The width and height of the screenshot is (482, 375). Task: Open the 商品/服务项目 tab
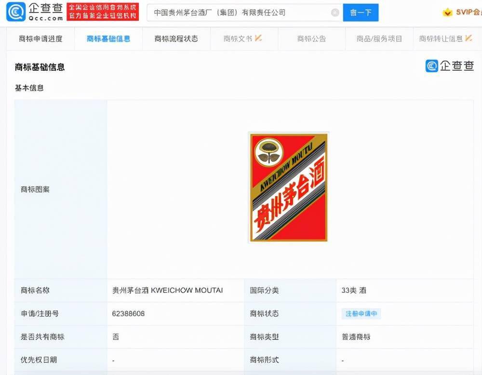(x=380, y=39)
